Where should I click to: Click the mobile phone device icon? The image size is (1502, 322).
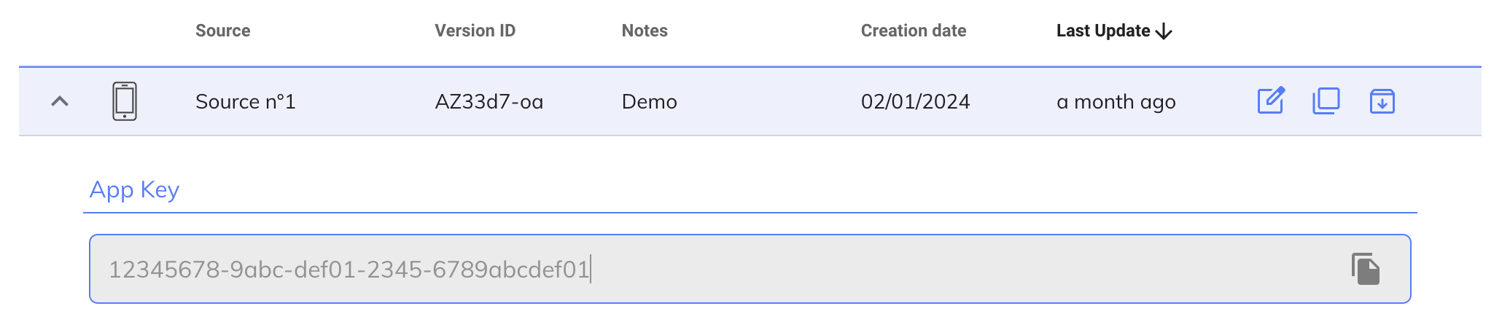tap(125, 101)
